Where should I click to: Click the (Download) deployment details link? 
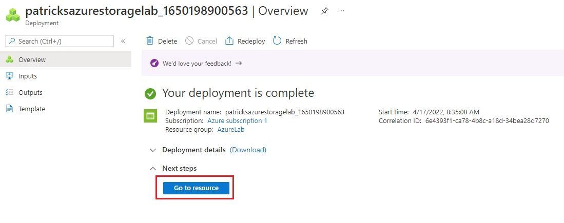[x=248, y=150]
